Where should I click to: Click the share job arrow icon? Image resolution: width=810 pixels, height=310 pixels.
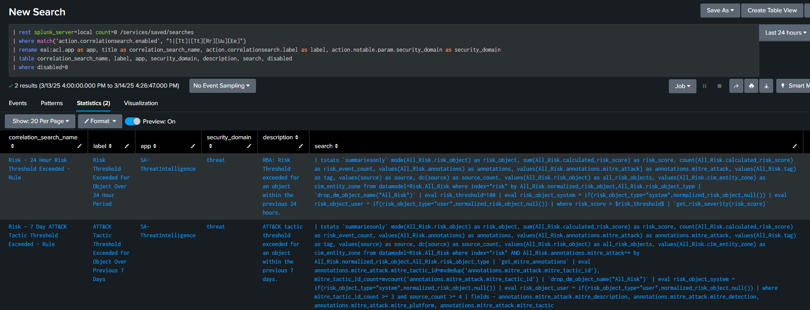click(736, 86)
